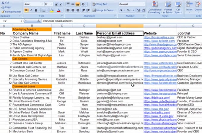Open the www.delianet.com link
The width and height of the screenshot is (202, 136).
click(x=159, y=41)
